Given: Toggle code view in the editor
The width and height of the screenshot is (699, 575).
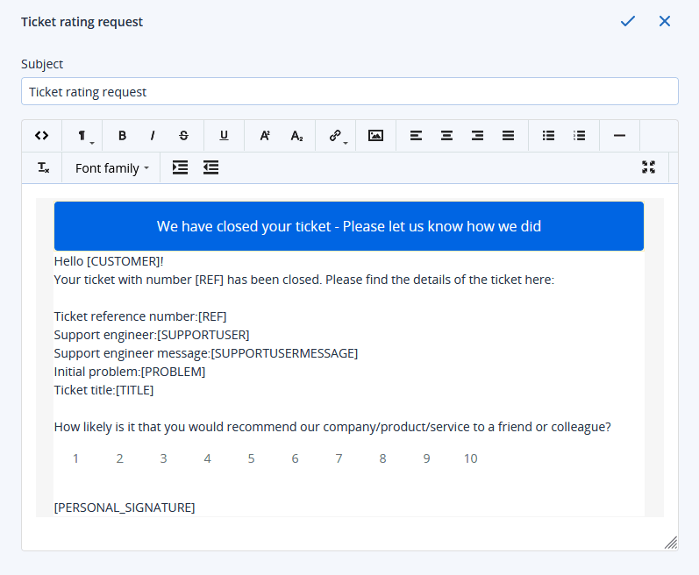Looking at the screenshot, I should click(x=41, y=136).
